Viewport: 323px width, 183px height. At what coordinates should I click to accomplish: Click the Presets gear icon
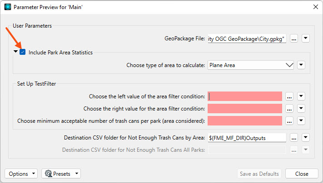tap(49, 173)
